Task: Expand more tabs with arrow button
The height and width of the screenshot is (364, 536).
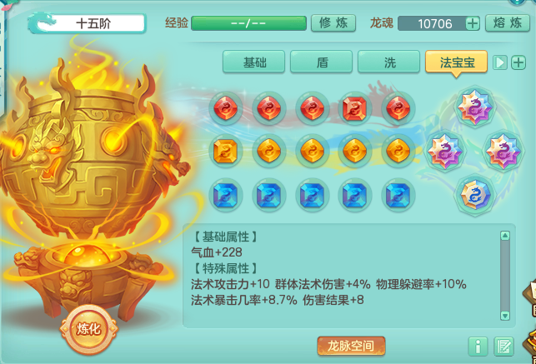Action: (x=500, y=62)
